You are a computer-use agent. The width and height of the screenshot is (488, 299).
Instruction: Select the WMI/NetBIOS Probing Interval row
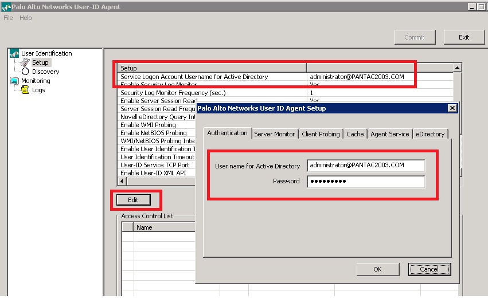(x=157, y=141)
